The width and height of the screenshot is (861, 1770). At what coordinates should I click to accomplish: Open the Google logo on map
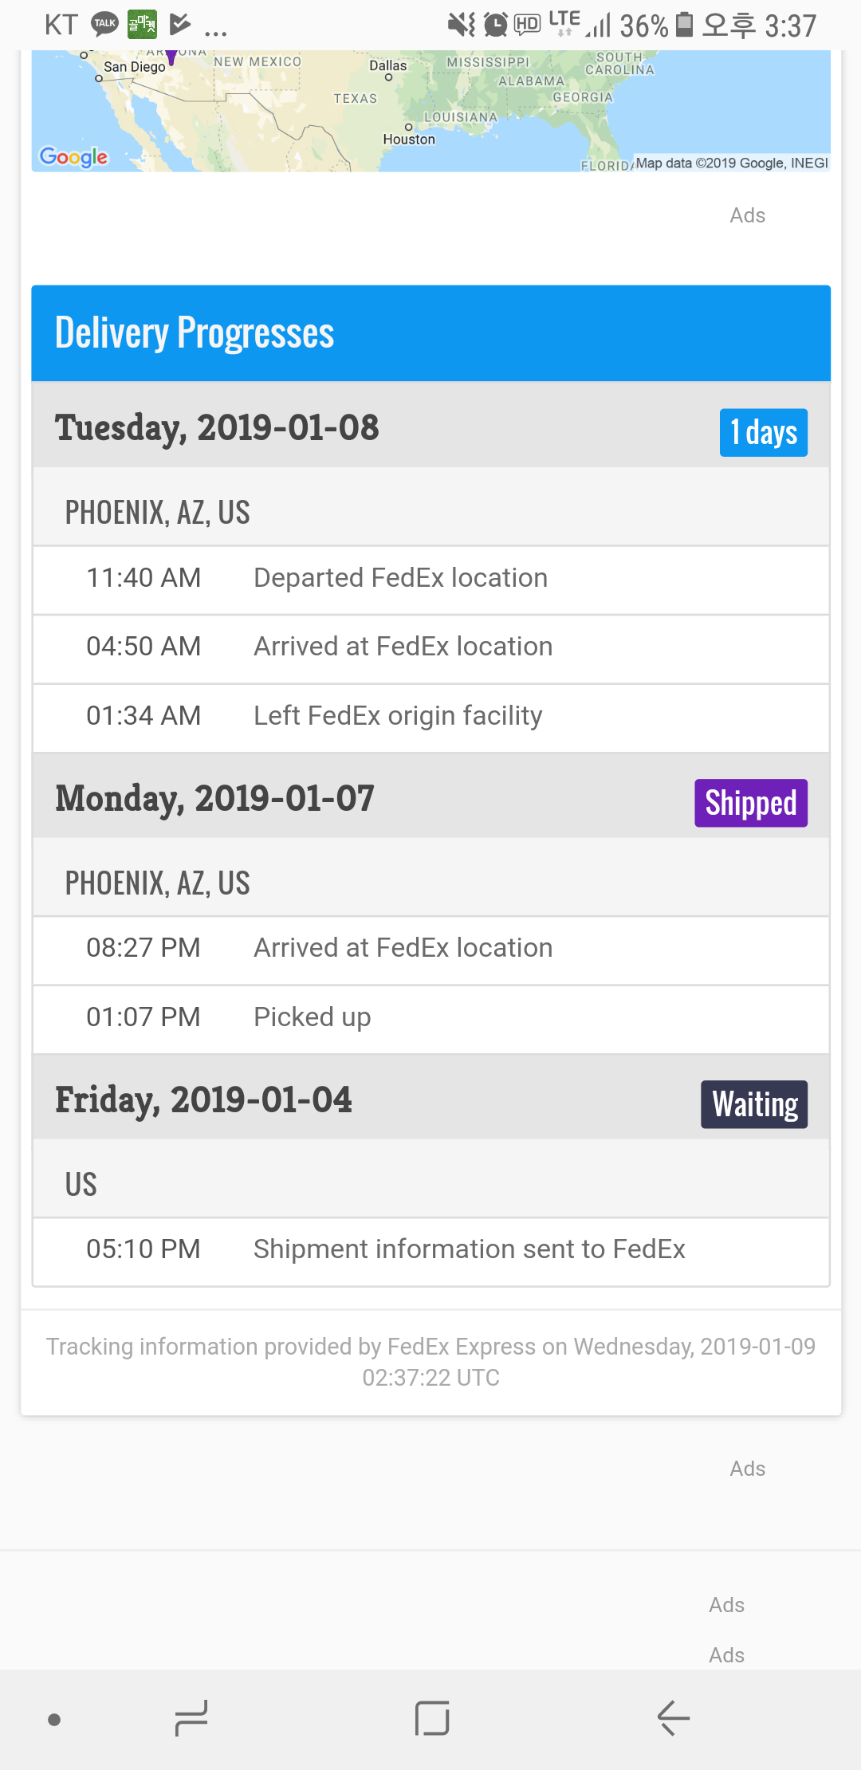click(x=73, y=156)
